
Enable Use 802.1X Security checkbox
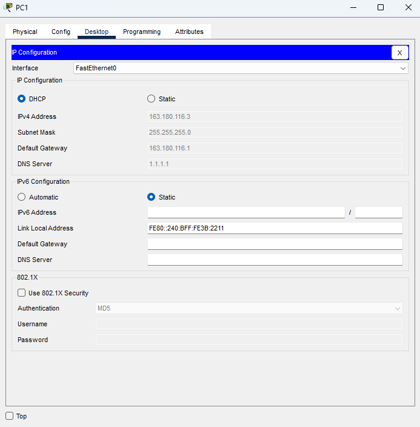pos(21,293)
